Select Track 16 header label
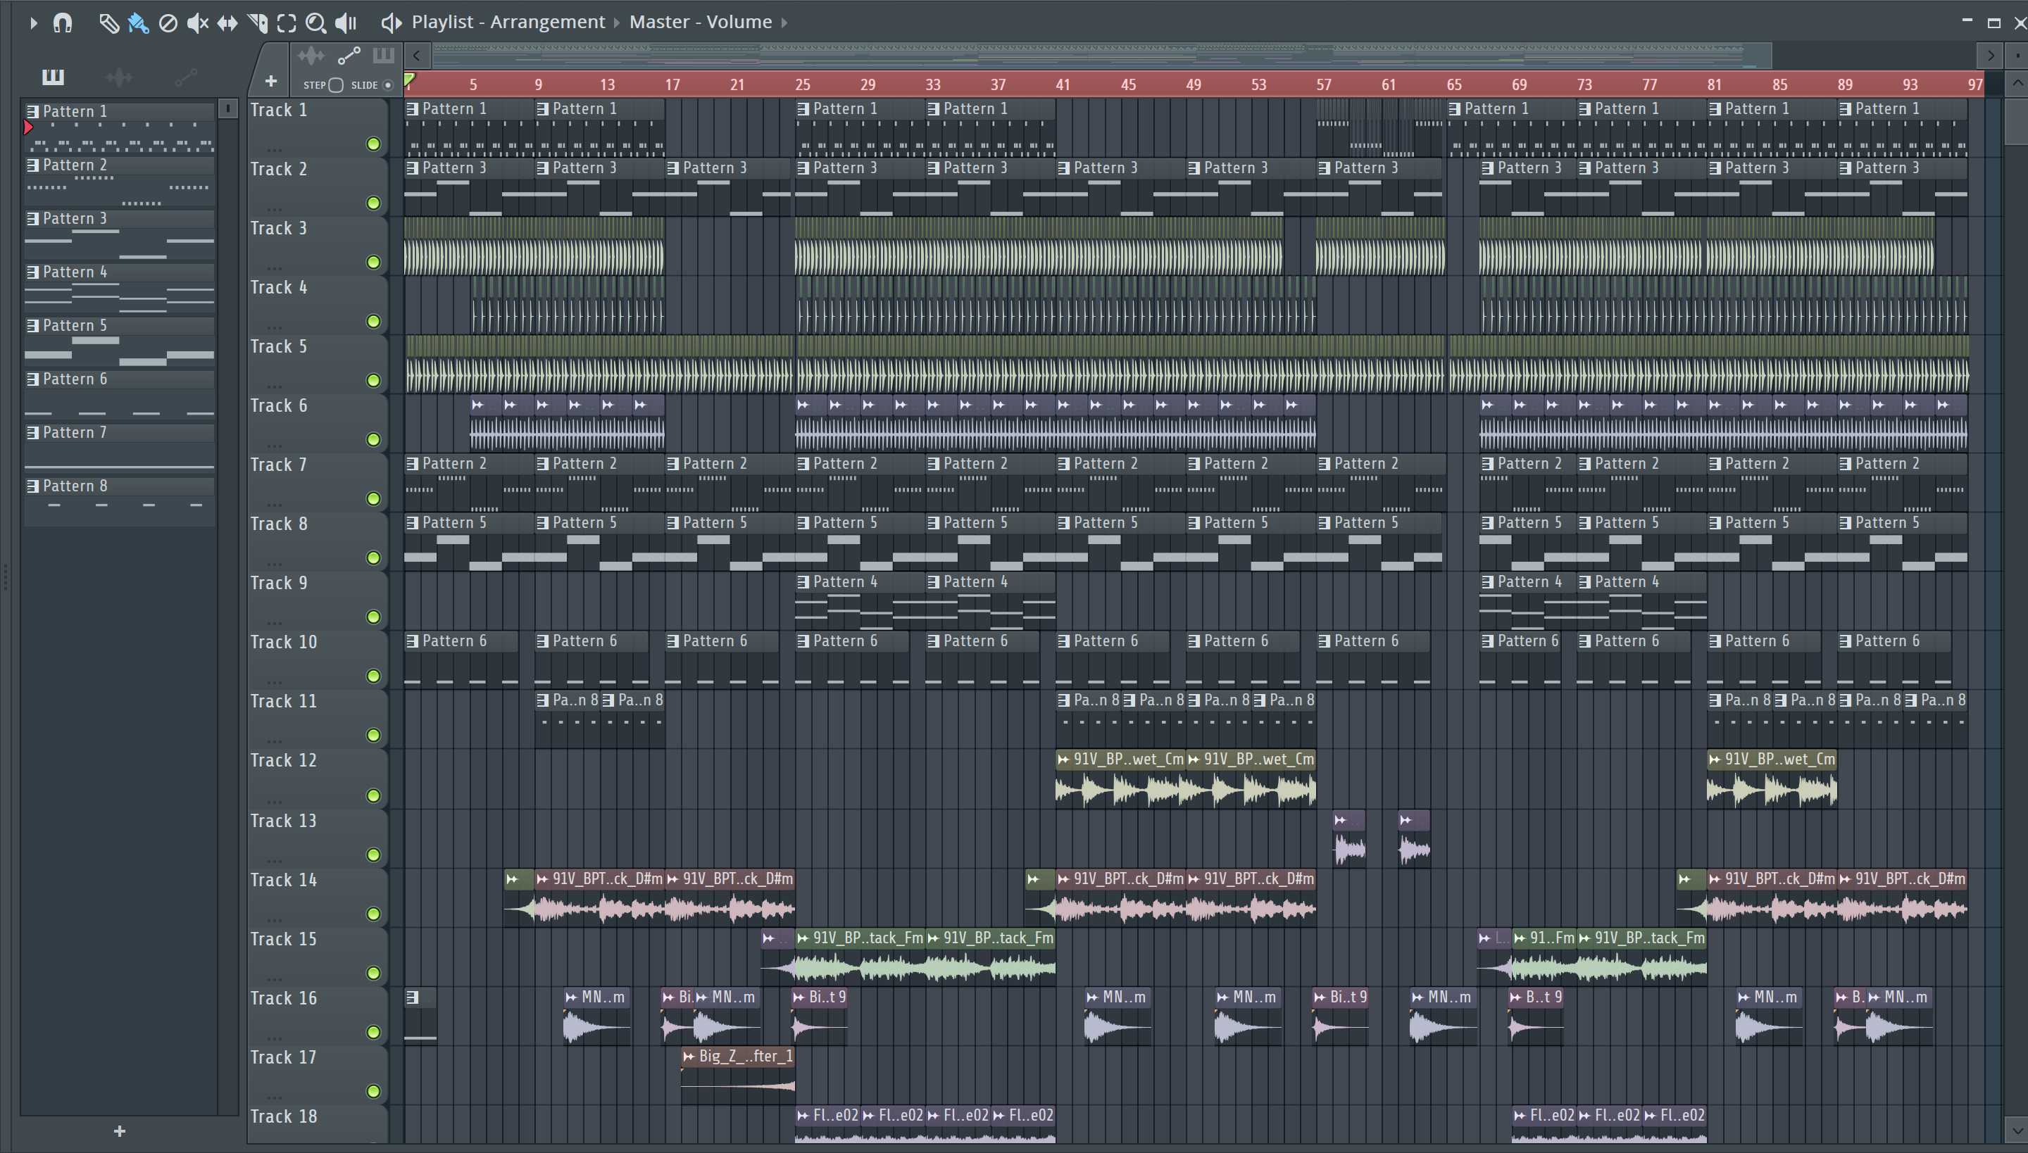Screen dimensions: 2028x1153 [x=284, y=999]
